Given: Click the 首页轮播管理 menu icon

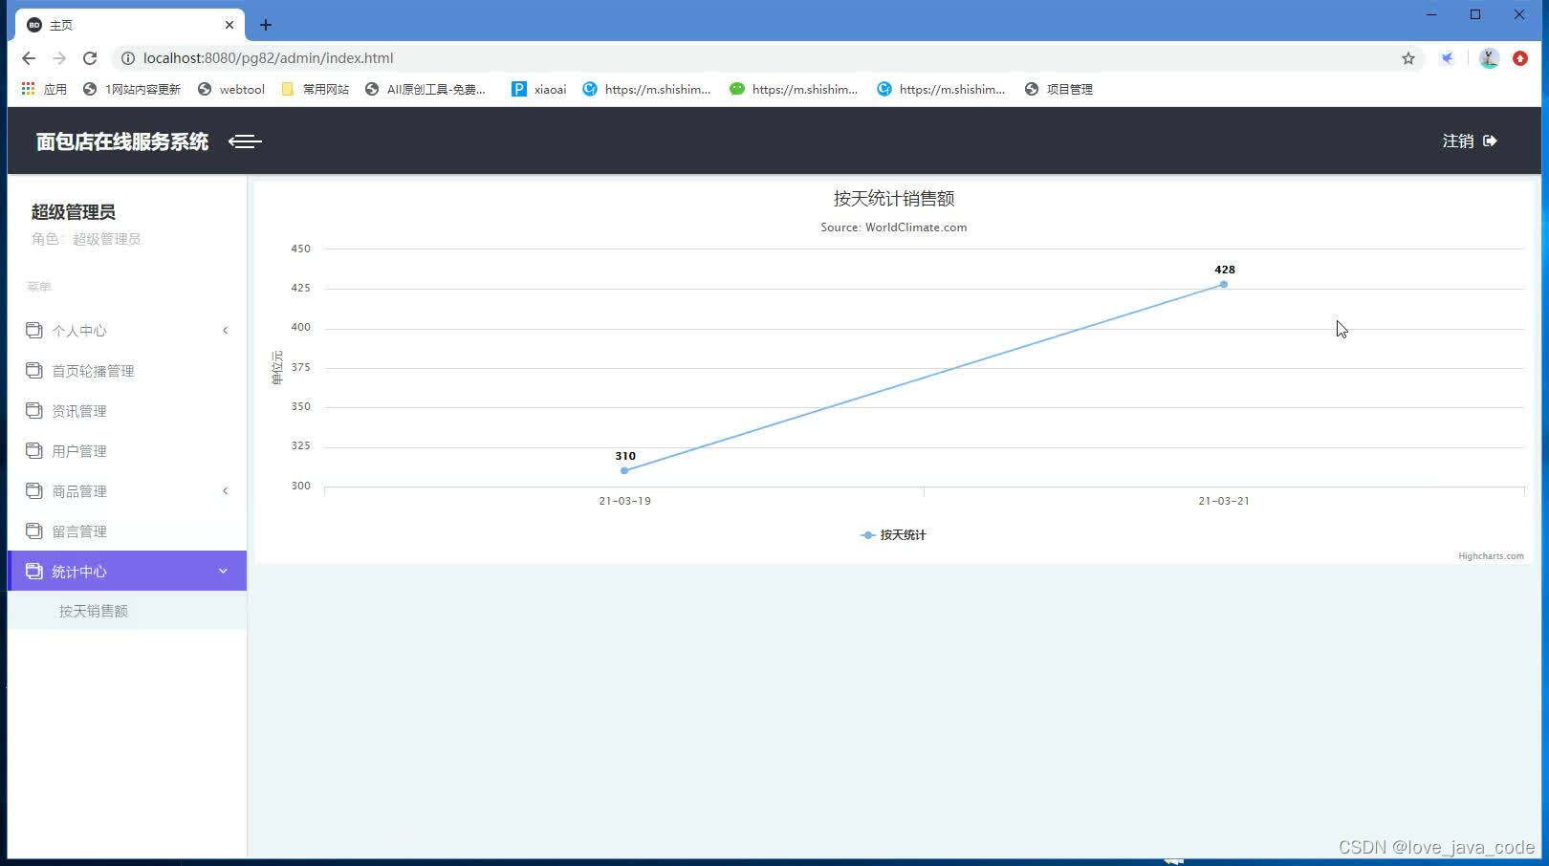Looking at the screenshot, I should tap(34, 371).
